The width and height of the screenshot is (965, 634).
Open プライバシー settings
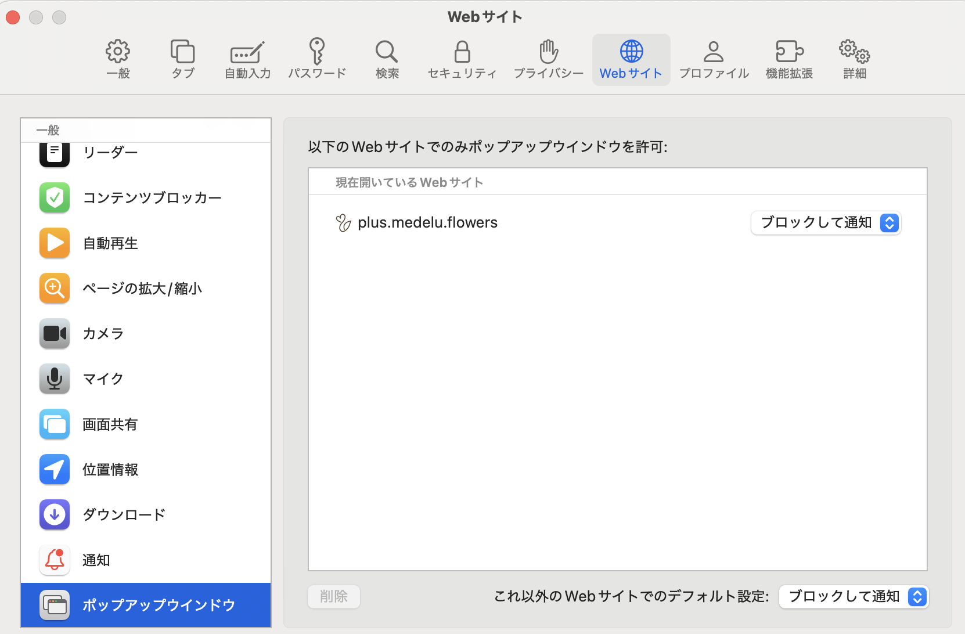[x=549, y=58]
